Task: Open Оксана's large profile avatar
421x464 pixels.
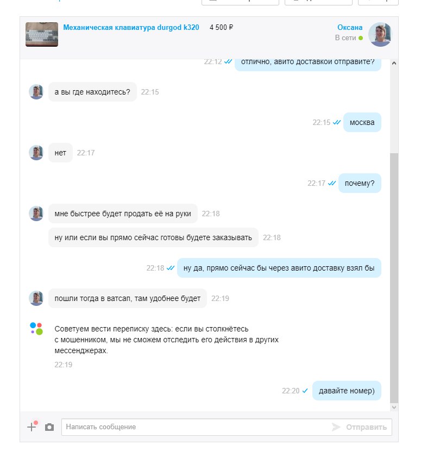Action: (x=380, y=34)
